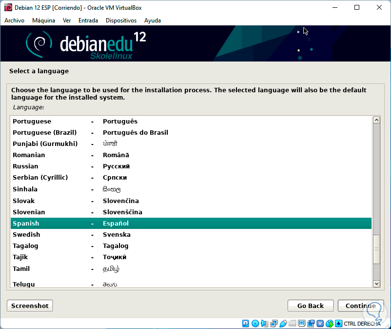The image size is (391, 329).
Task: Click the optical disc status icon
Action: (255, 324)
